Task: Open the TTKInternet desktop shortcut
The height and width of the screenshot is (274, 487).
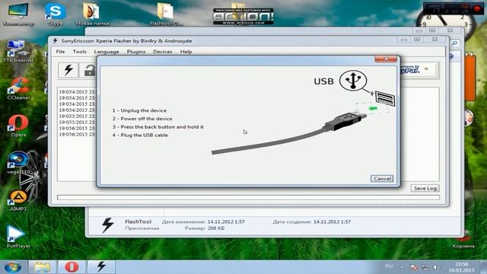Action: click(x=18, y=51)
